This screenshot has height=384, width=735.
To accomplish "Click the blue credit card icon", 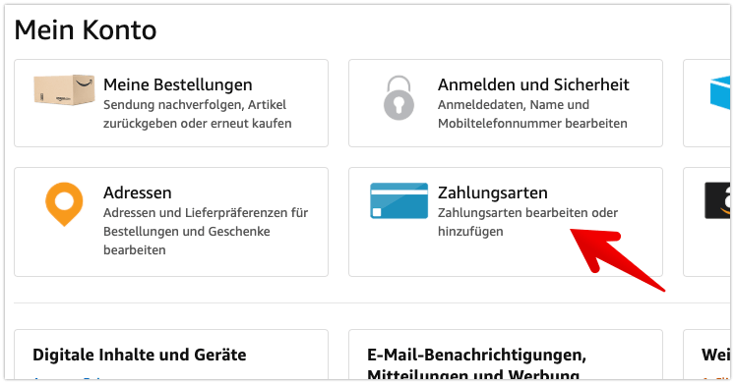I will coord(398,200).
